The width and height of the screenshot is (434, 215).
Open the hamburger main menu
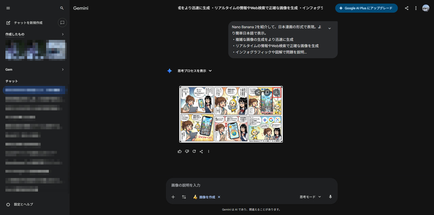pyautogui.click(x=8, y=8)
